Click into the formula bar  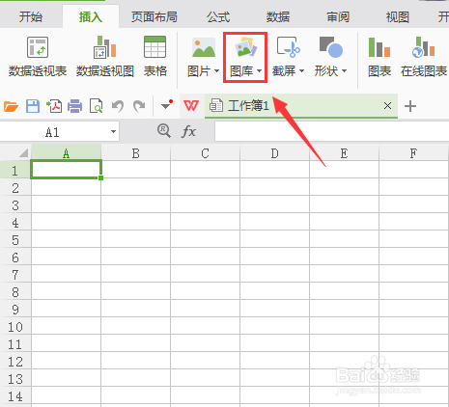[331, 131]
